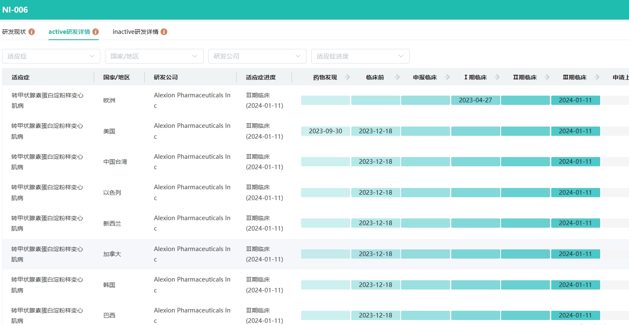629x325 pixels.
Task: Click the 2023-04-27 phase I bar for 欧洲
Action: coord(476,100)
